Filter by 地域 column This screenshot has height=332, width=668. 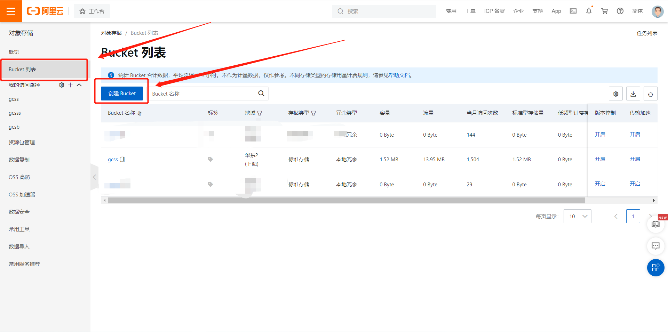pyautogui.click(x=260, y=113)
